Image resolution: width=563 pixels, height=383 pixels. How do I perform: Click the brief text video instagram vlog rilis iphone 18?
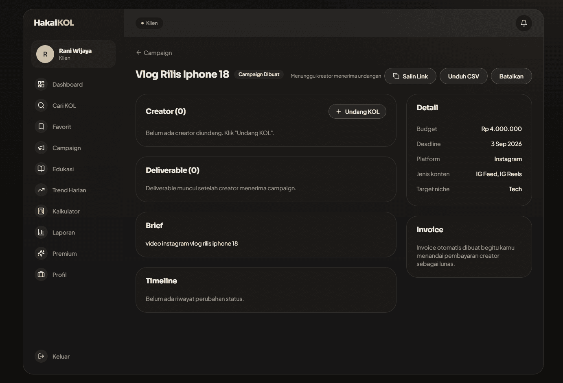192,244
